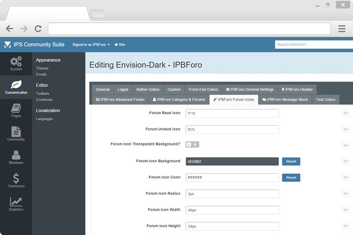Open the Members person icon

(16, 157)
